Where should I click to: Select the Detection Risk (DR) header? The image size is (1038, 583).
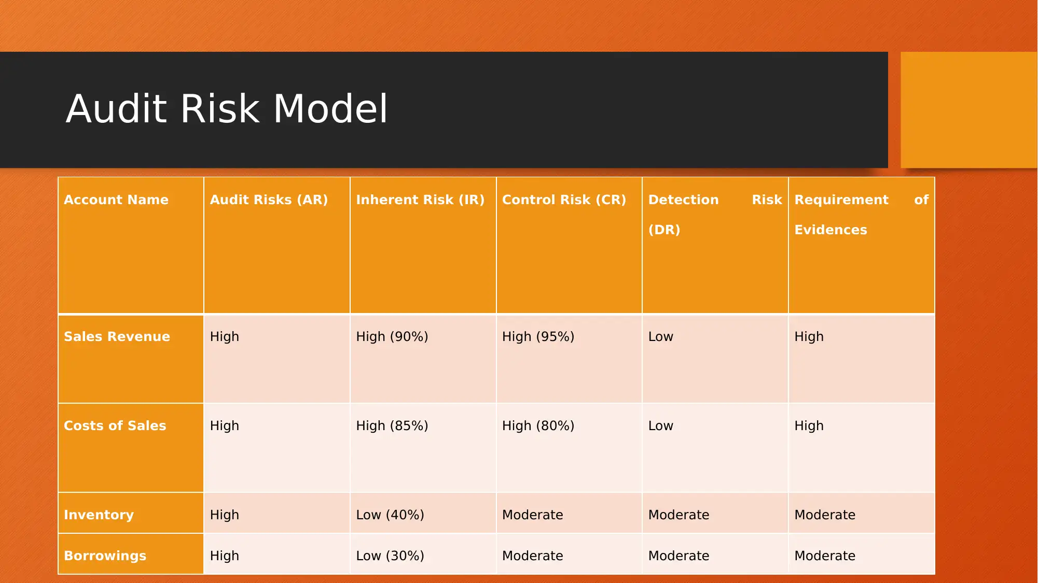[x=715, y=245]
